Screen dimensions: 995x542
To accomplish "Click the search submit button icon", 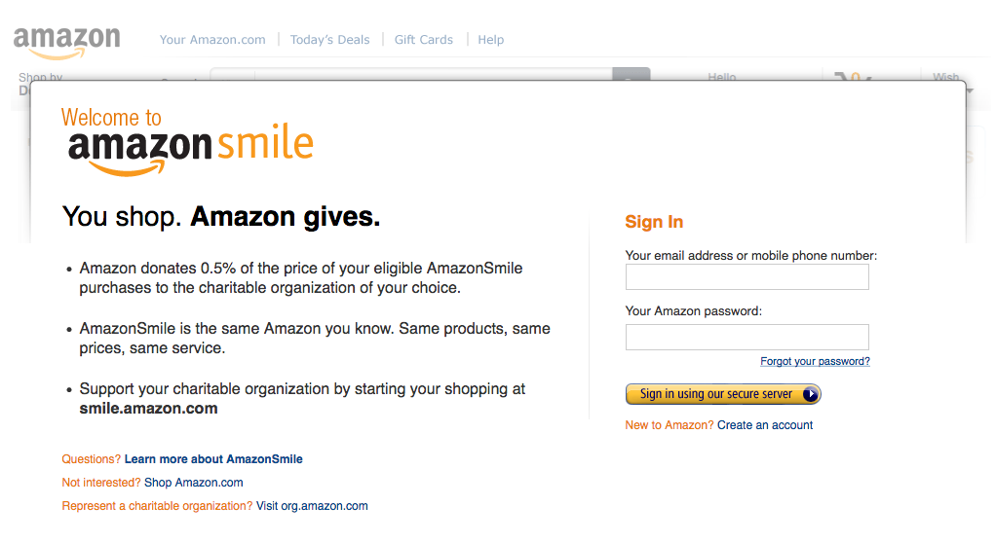I will [631, 74].
